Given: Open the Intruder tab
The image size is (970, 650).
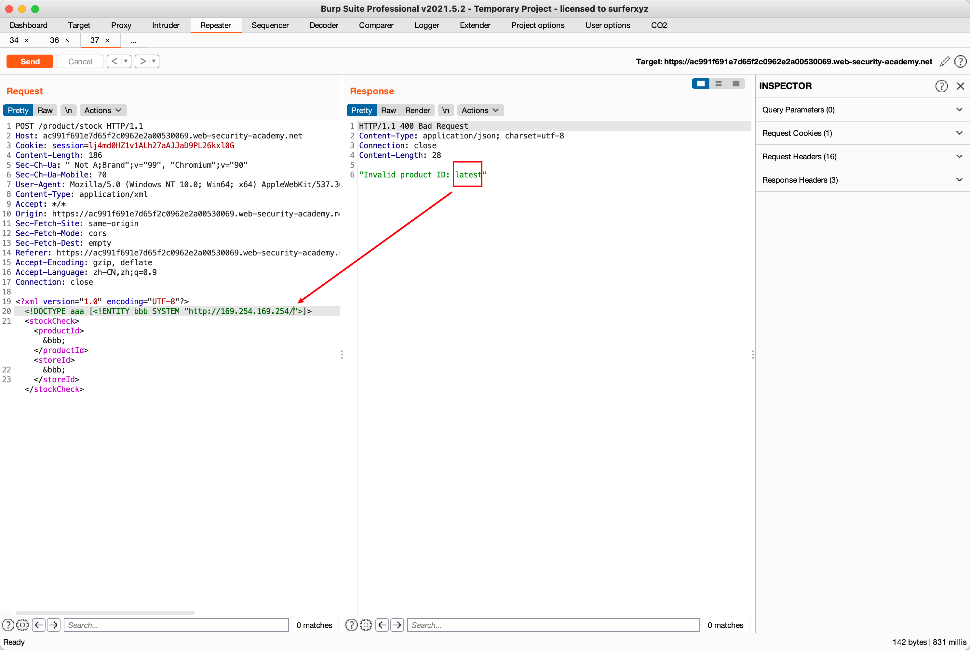Looking at the screenshot, I should [x=166, y=25].
